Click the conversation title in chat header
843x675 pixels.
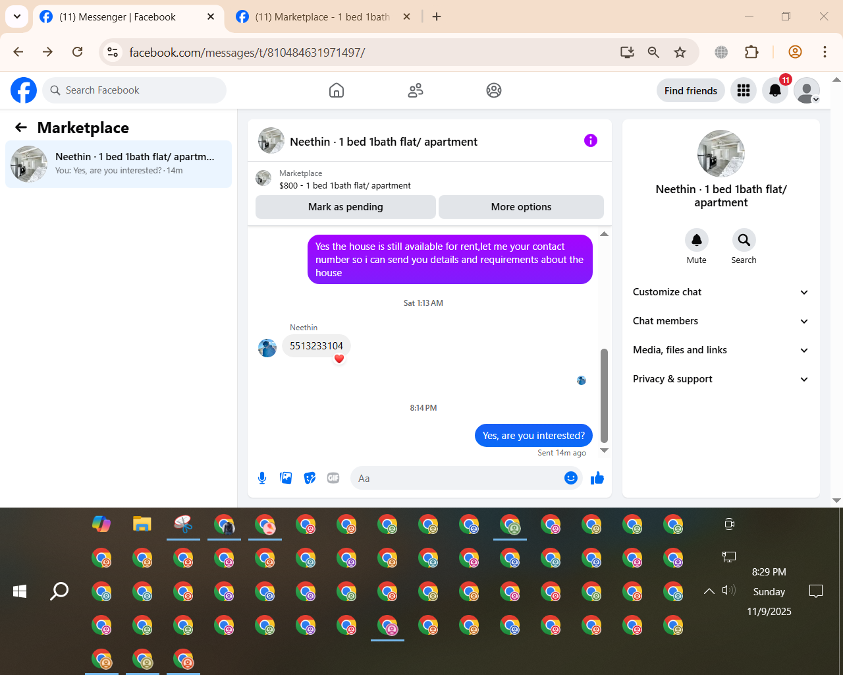[383, 142]
